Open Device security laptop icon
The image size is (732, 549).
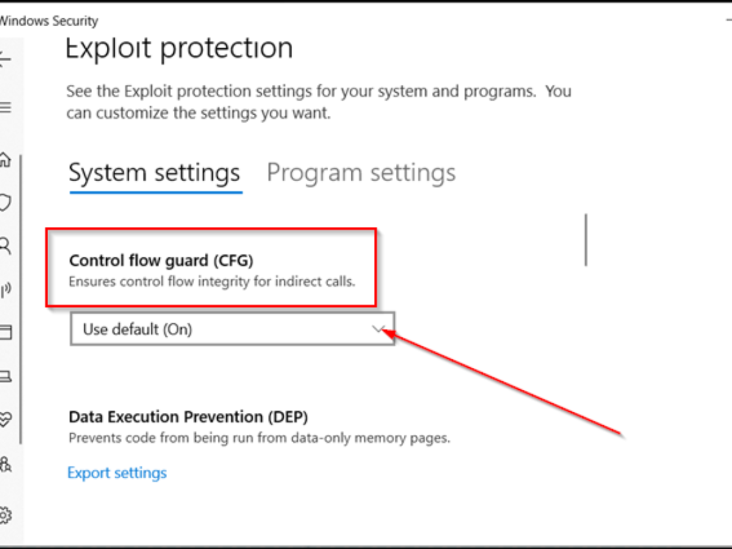[x=5, y=376]
